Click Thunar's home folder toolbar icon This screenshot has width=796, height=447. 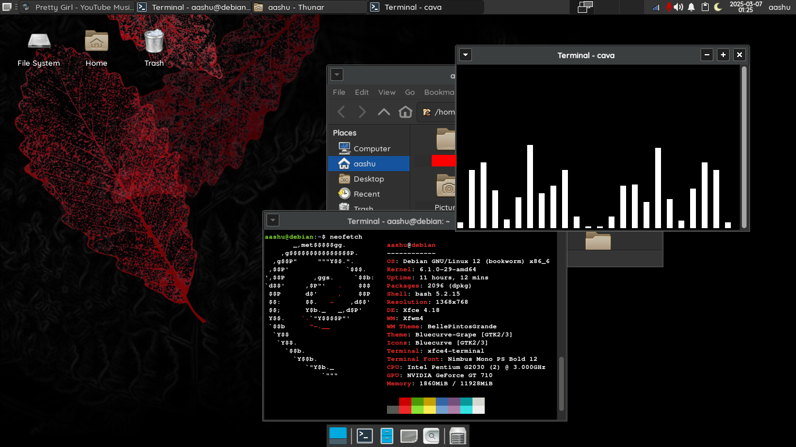[405, 112]
